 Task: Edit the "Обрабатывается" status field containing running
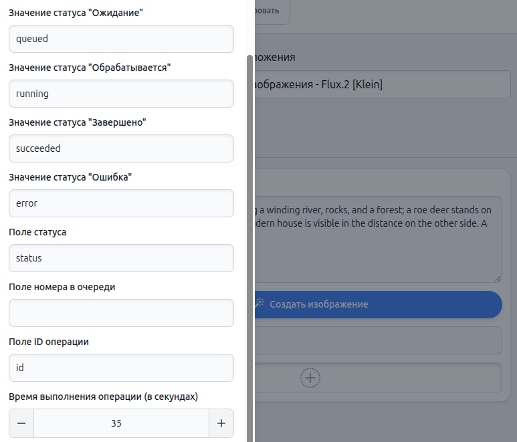[x=121, y=94]
